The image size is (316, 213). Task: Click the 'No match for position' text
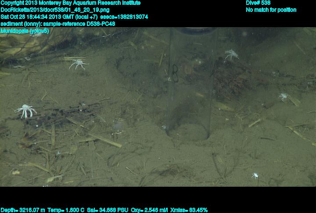coord(271,10)
